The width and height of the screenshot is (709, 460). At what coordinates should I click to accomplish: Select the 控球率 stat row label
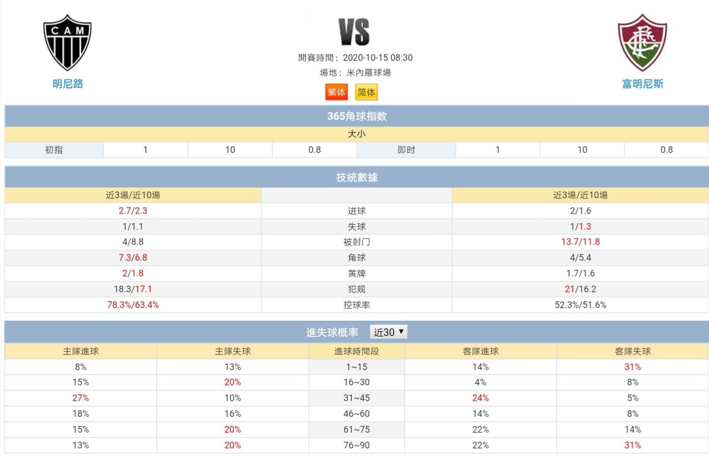pyautogui.click(x=357, y=305)
